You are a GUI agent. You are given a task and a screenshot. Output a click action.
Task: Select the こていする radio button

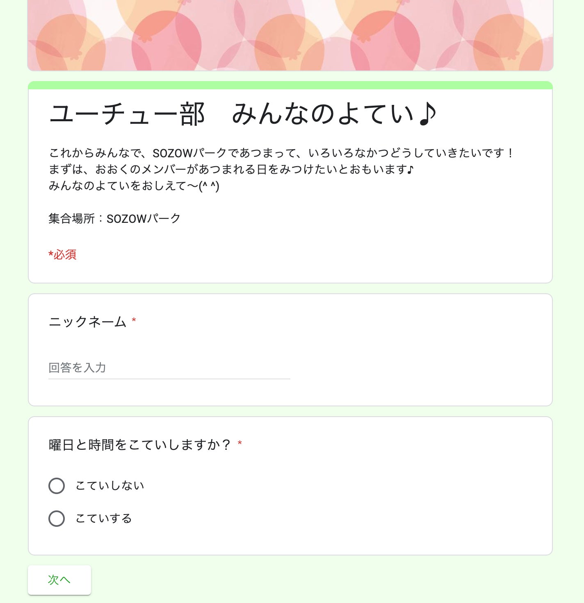pos(57,519)
